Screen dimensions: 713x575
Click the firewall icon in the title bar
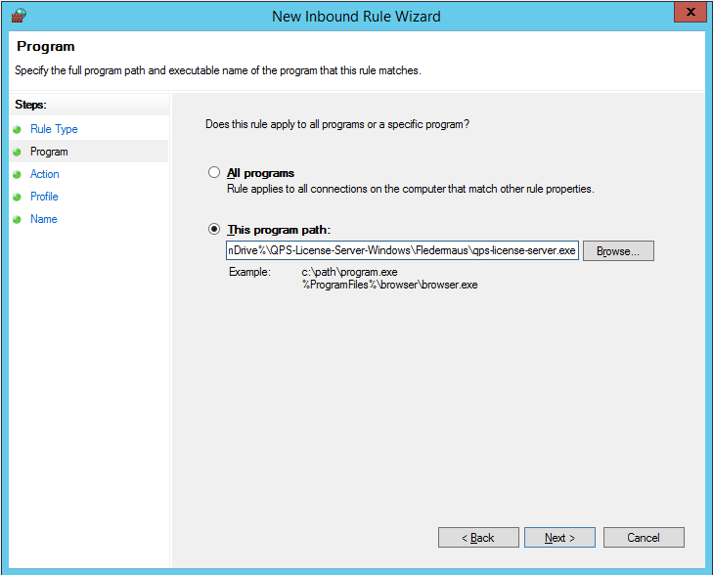click(18, 16)
